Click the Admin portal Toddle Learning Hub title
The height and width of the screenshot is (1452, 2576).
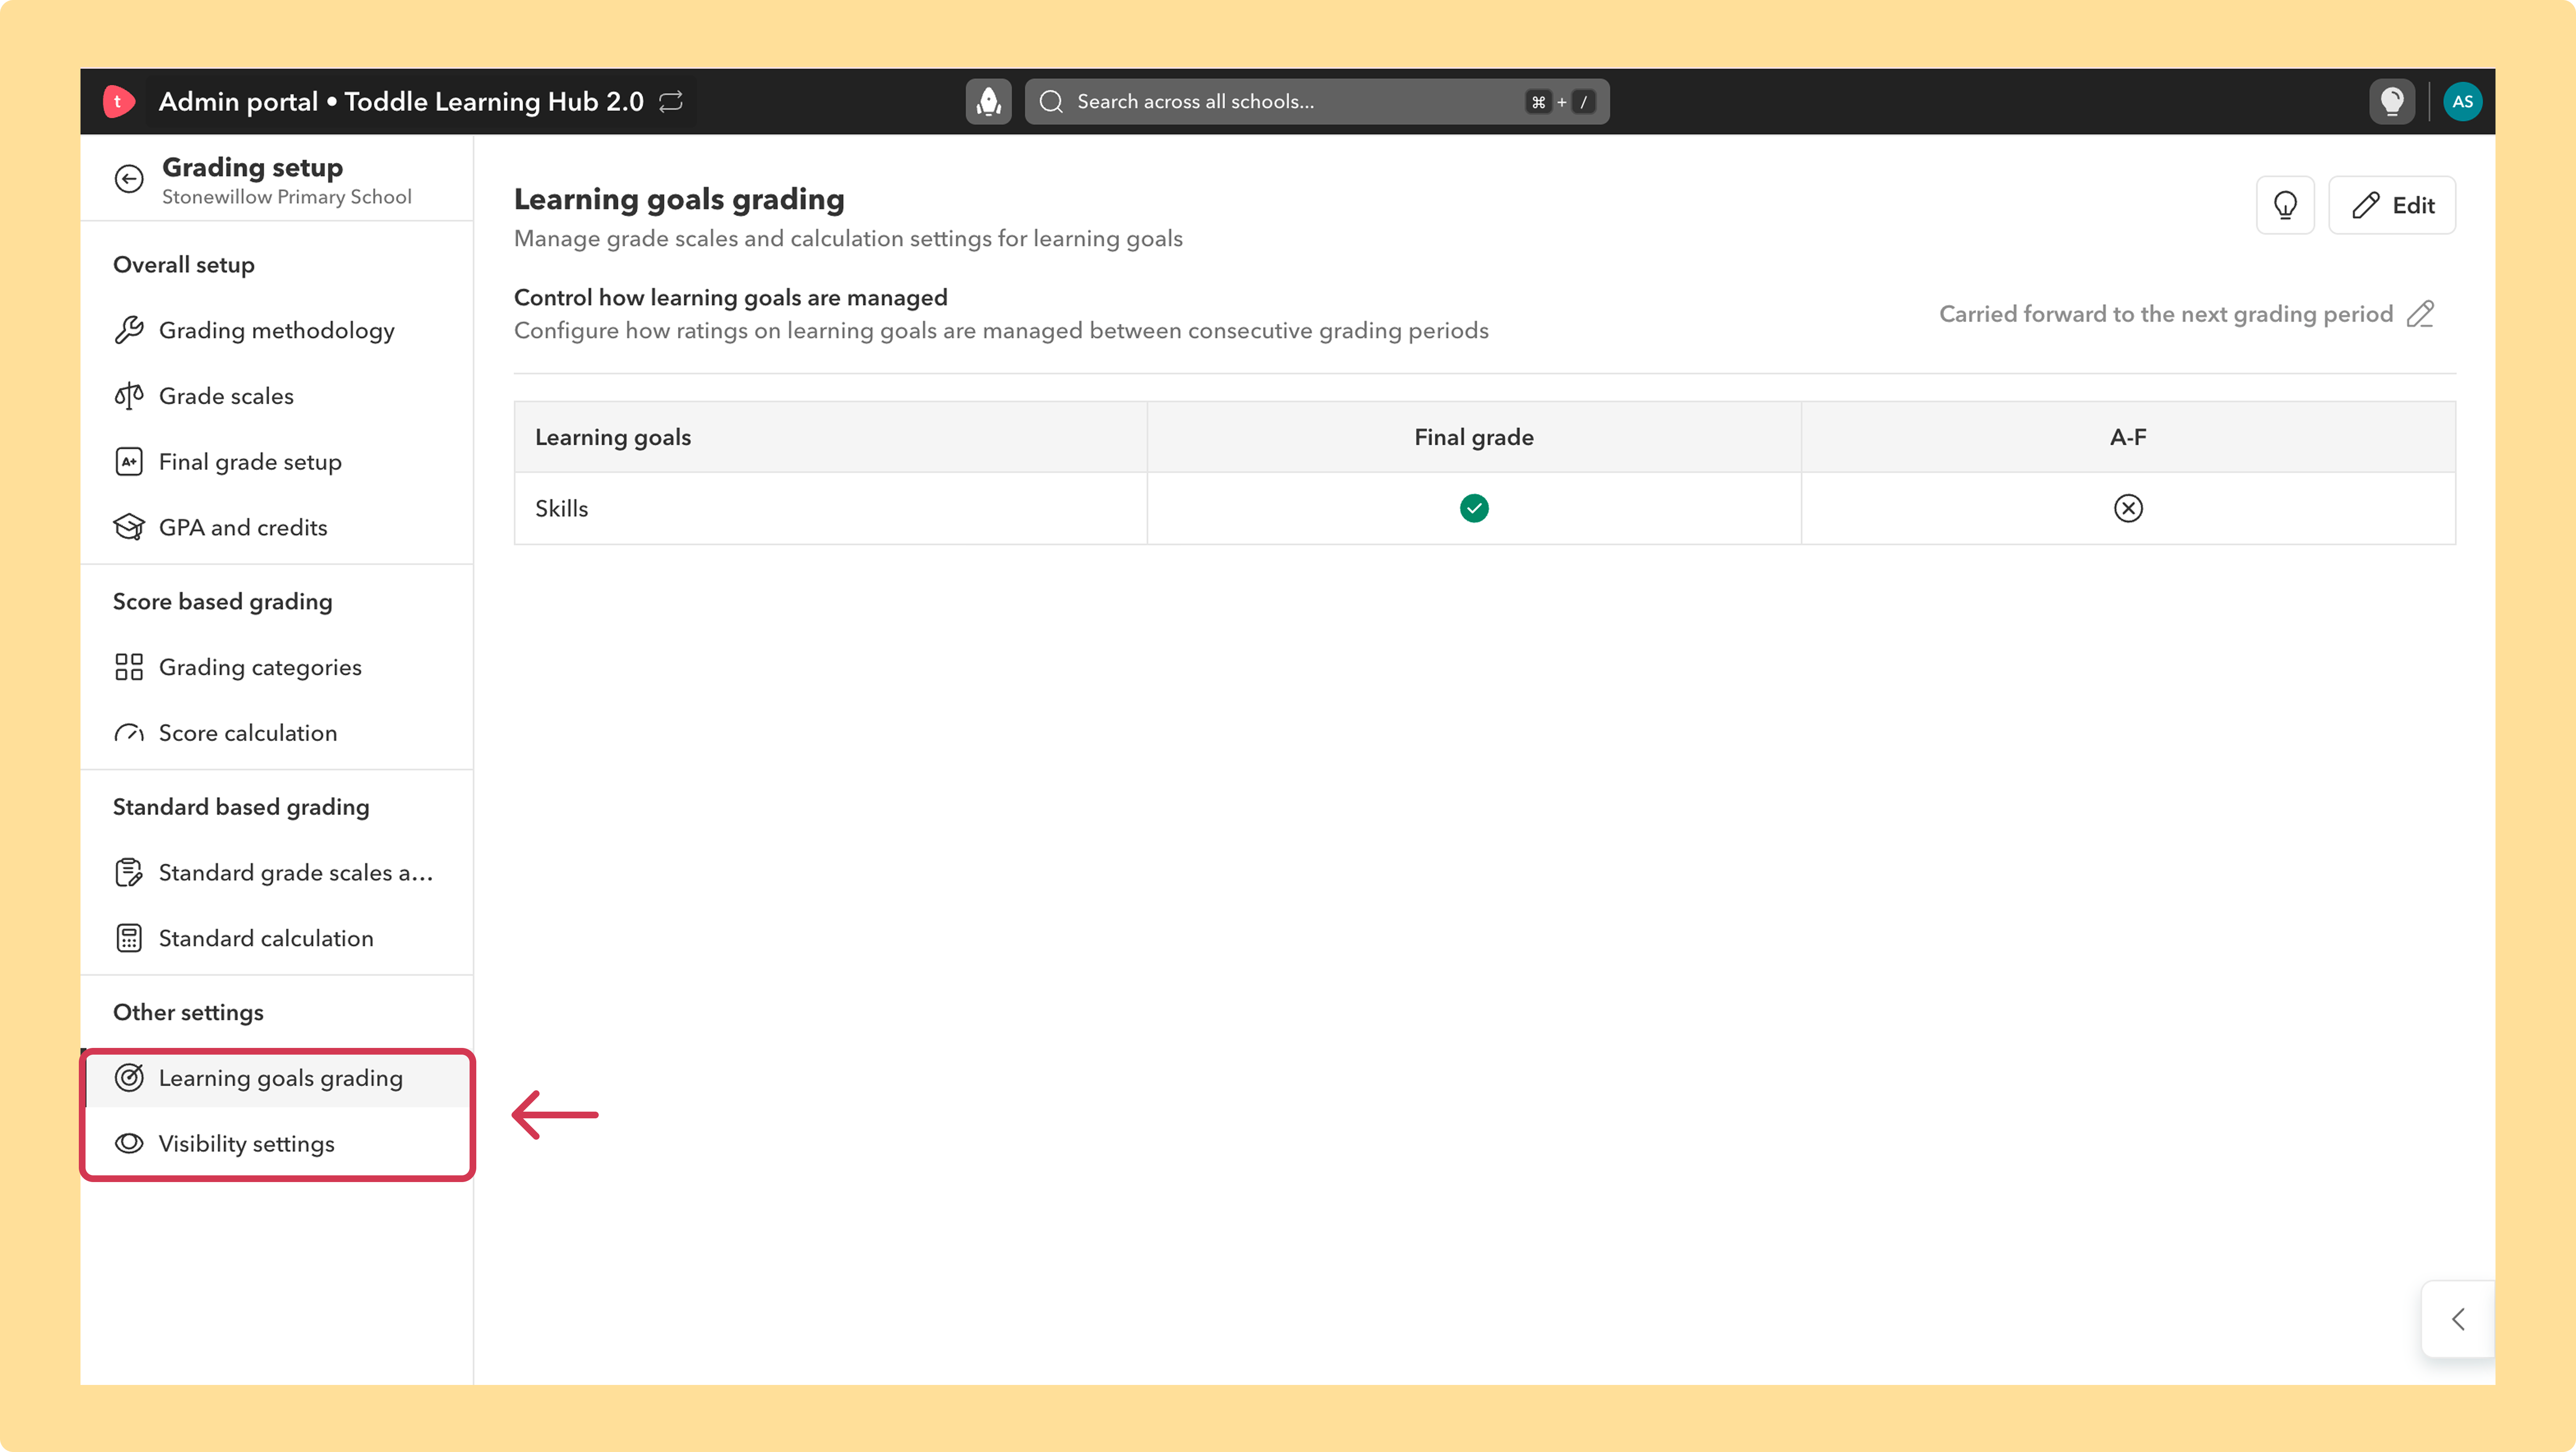tap(401, 101)
